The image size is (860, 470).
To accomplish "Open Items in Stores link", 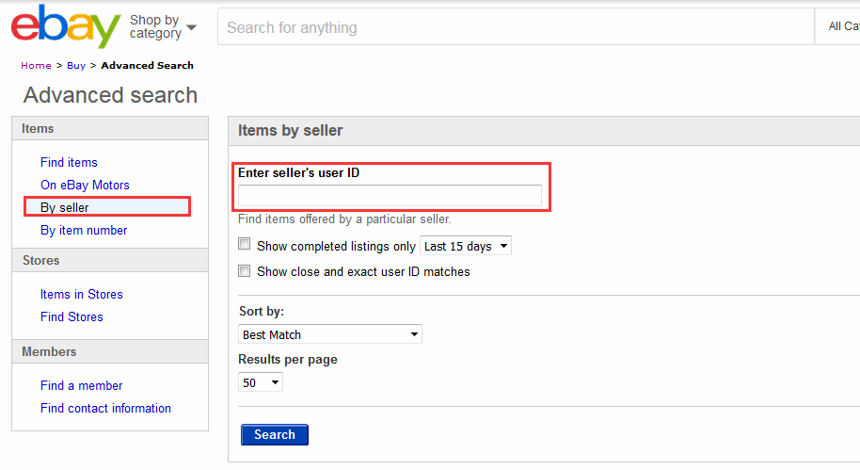I will click(x=81, y=294).
